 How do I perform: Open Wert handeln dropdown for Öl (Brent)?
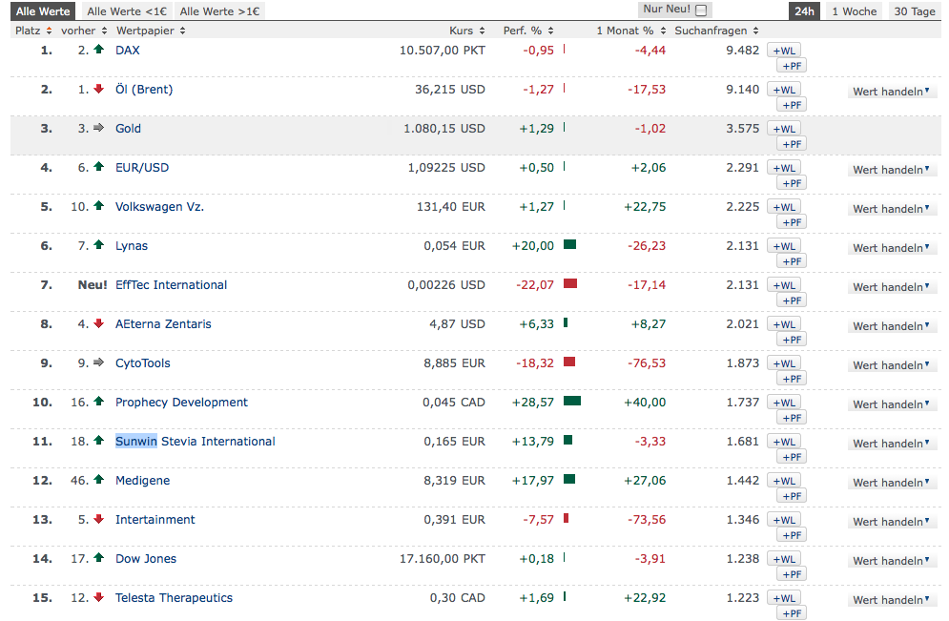pos(893,92)
